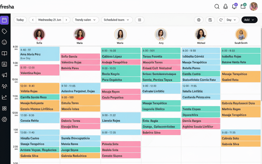Open the Scheduled team dropdown
This screenshot has height=164, width=262.
117,20
